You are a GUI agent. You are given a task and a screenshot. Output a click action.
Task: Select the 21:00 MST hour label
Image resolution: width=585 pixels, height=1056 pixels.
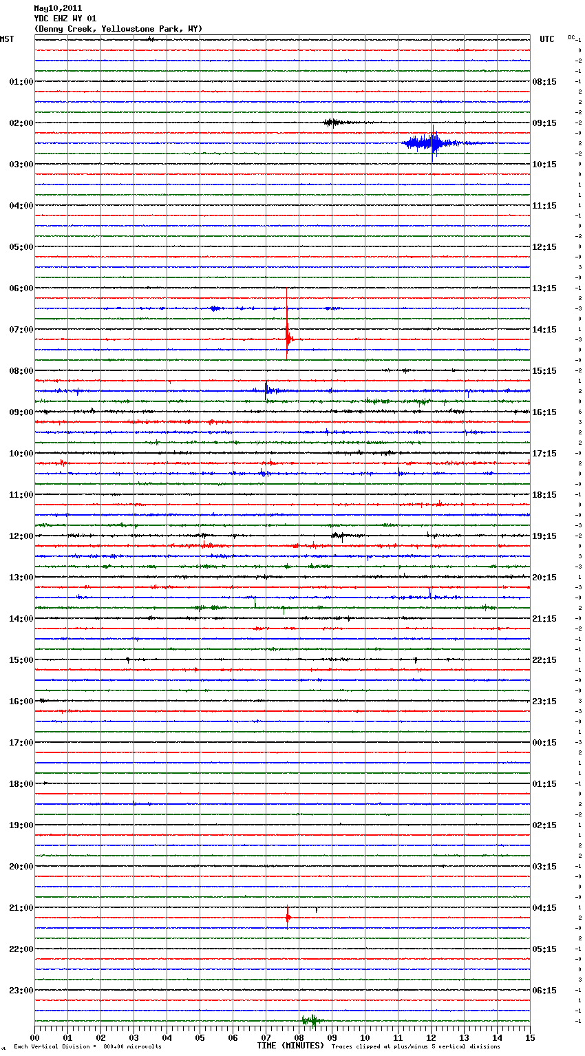[21, 908]
